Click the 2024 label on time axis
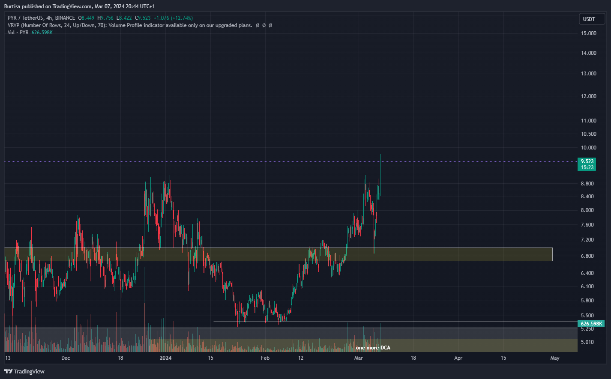611x379 pixels. tap(165, 358)
